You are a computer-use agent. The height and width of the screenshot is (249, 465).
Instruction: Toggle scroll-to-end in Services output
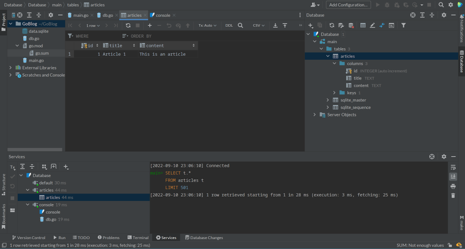453,176
